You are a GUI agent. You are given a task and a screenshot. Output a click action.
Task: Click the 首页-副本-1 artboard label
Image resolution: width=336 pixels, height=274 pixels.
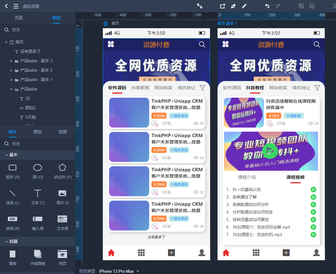point(227,23)
